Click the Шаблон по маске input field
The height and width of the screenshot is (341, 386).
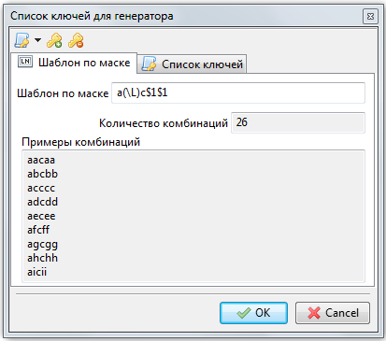point(238,92)
